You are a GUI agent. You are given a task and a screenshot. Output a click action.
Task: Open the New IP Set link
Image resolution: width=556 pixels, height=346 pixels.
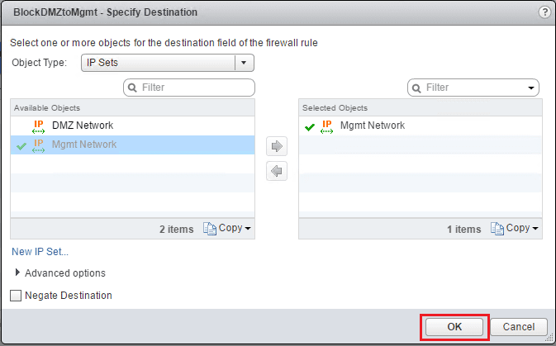[x=40, y=252]
